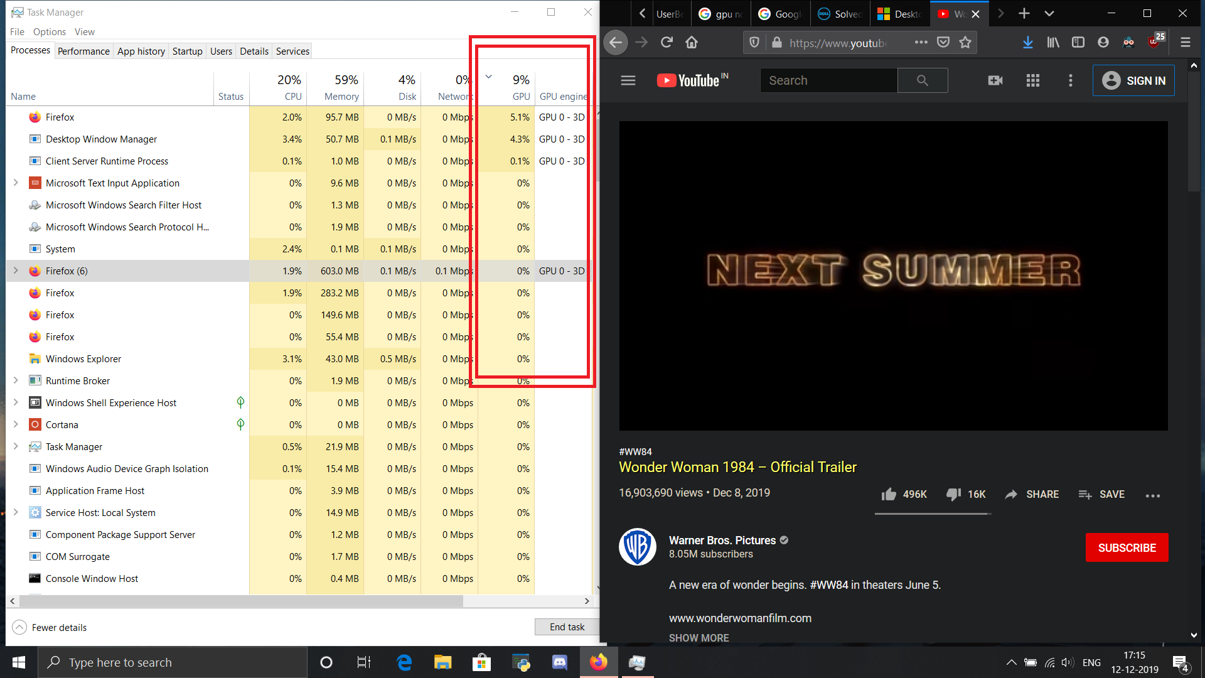
Task: Open Task Manager View menu
Action: click(x=85, y=31)
